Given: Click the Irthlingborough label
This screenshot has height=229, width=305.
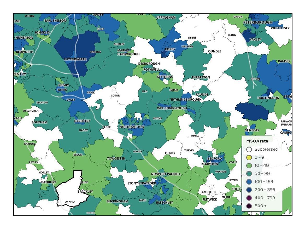Looking at the screenshot, I should pyautogui.click(x=186, y=100).
